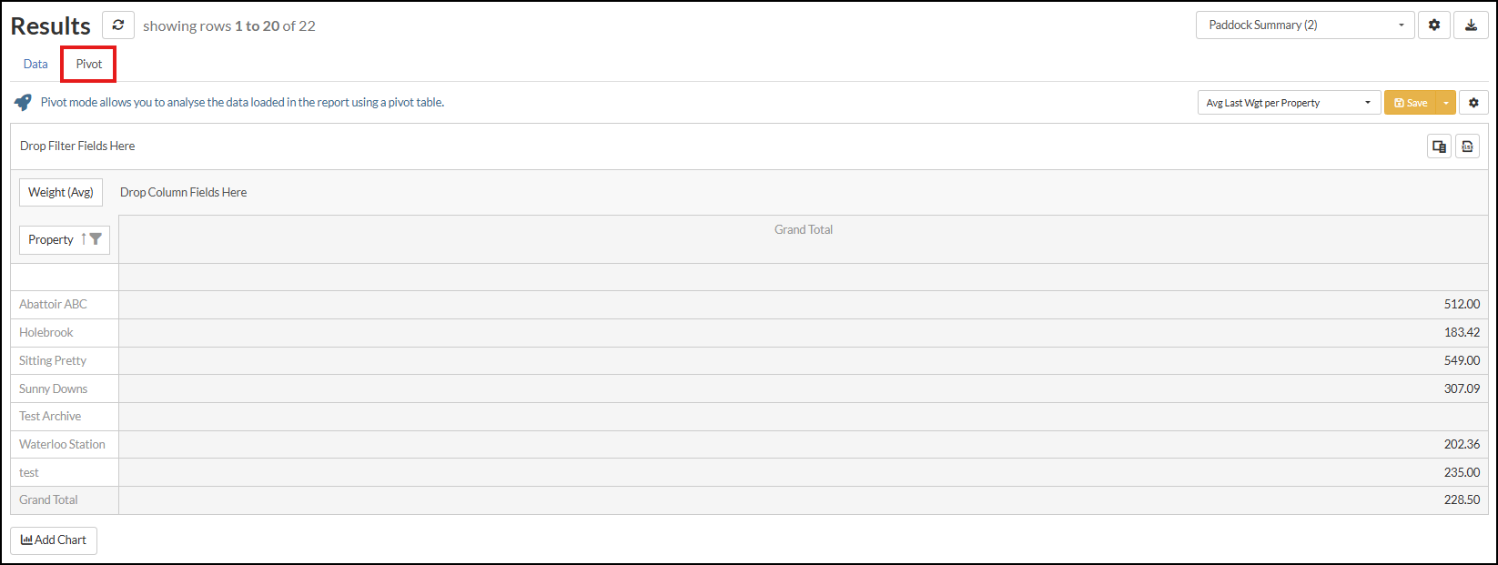The height and width of the screenshot is (565, 1498).
Task: Click the Add Chart button
Action: click(54, 540)
